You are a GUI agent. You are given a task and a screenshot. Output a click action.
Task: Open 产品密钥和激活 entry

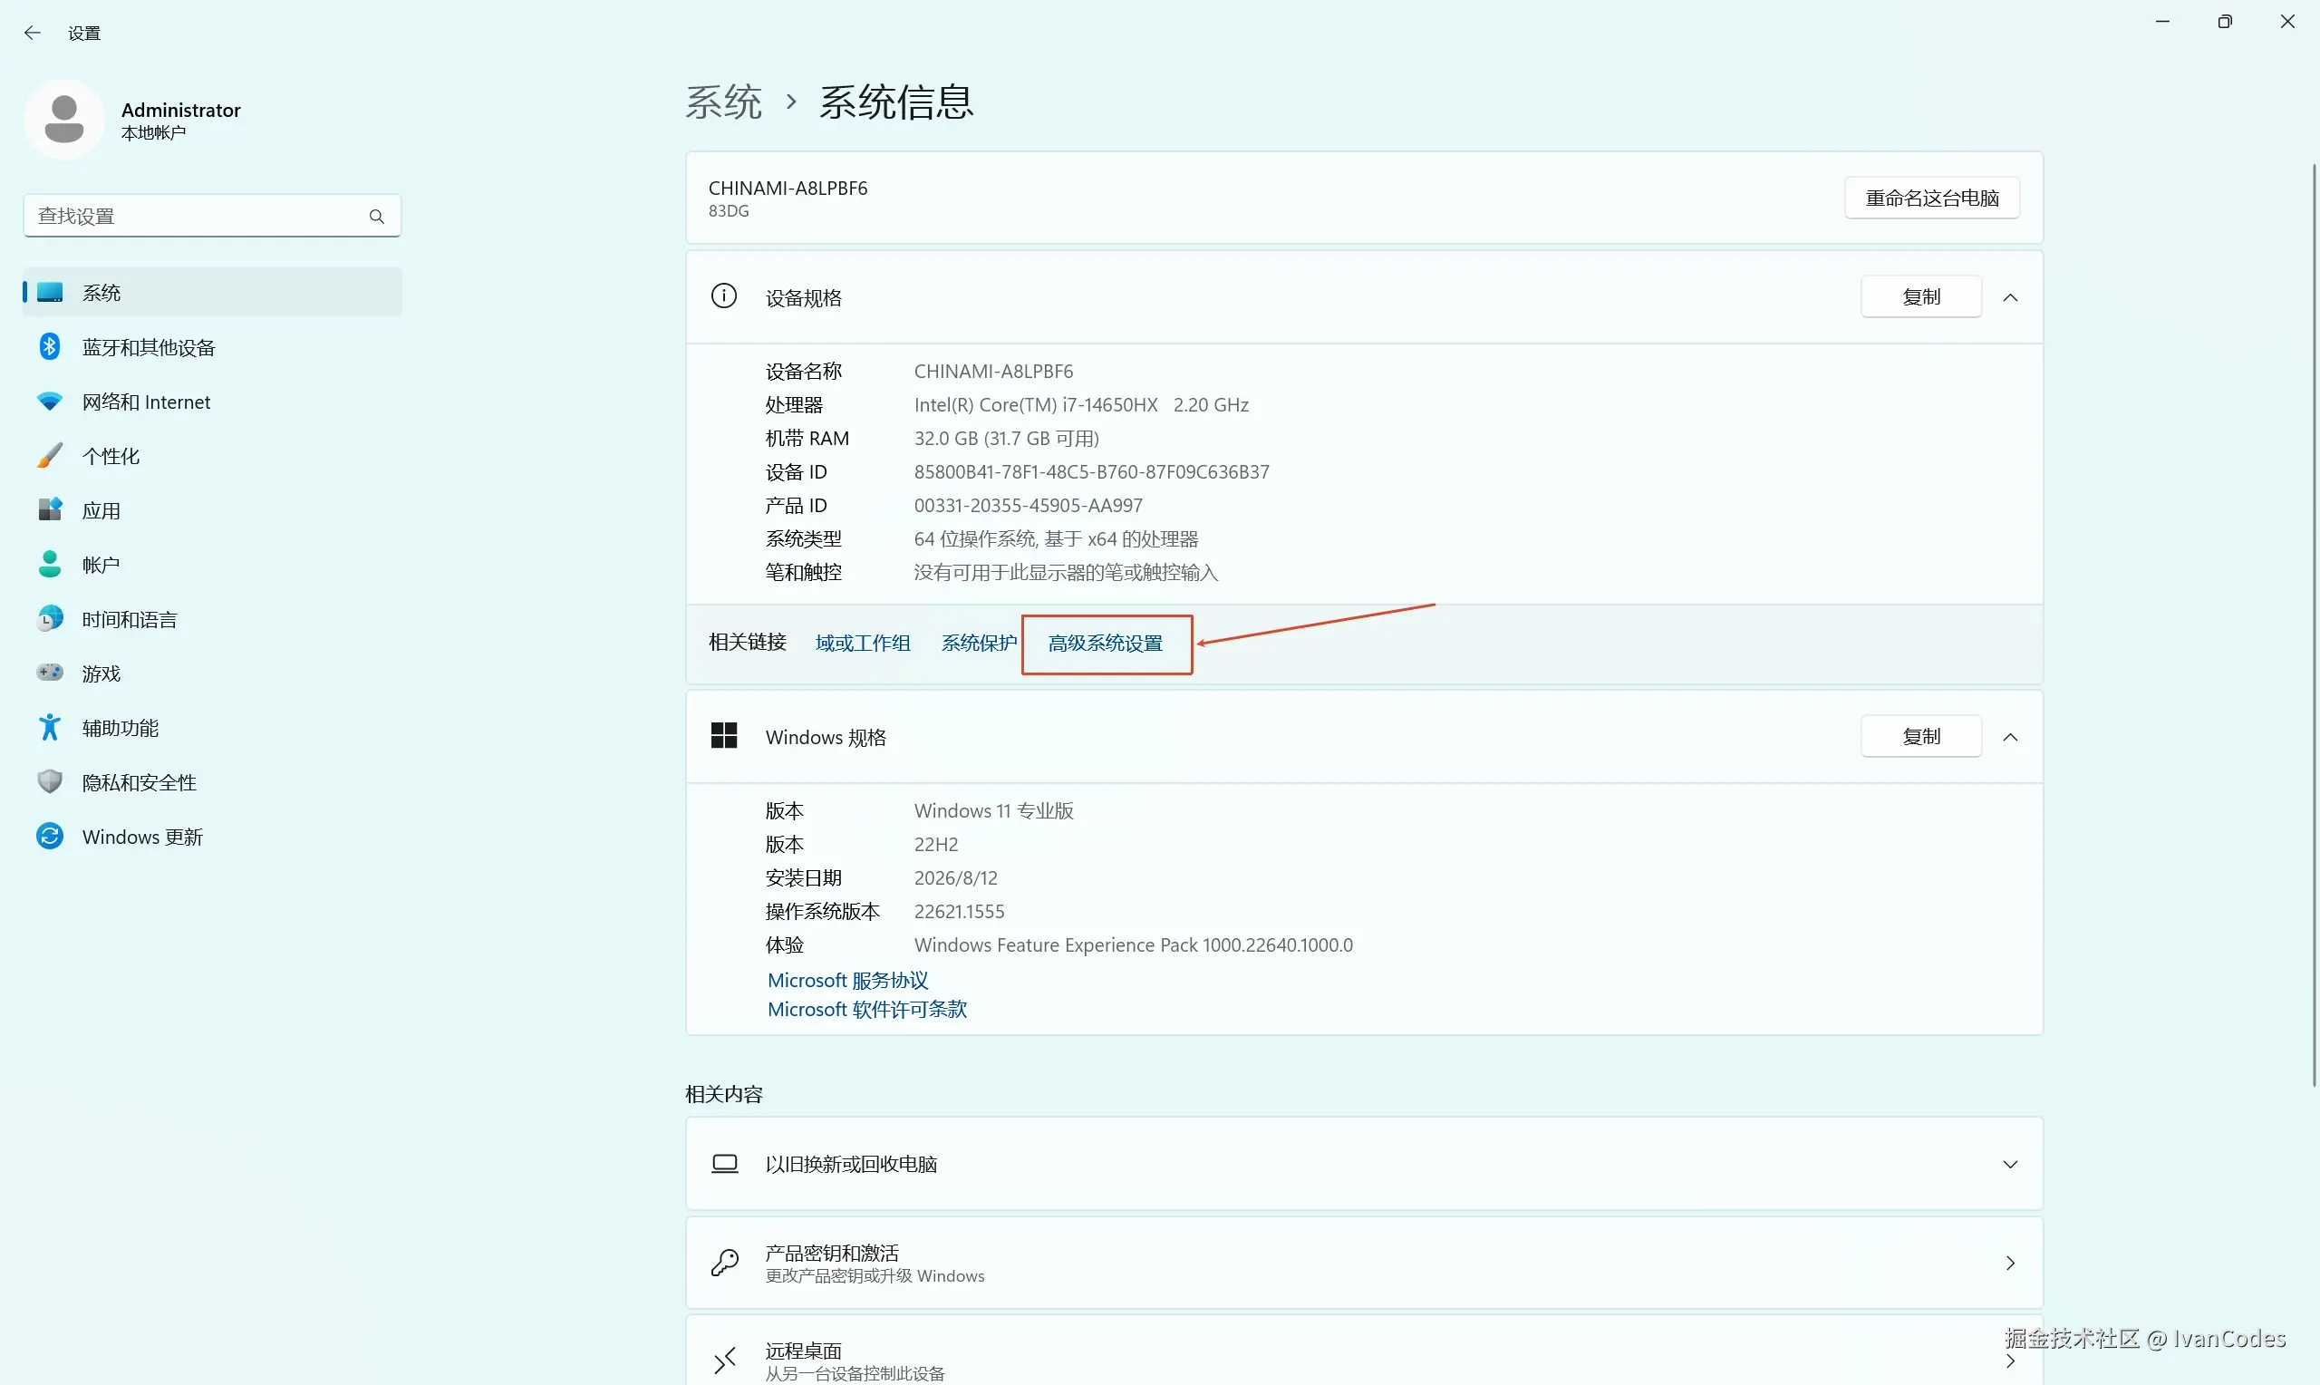(x=1364, y=1263)
